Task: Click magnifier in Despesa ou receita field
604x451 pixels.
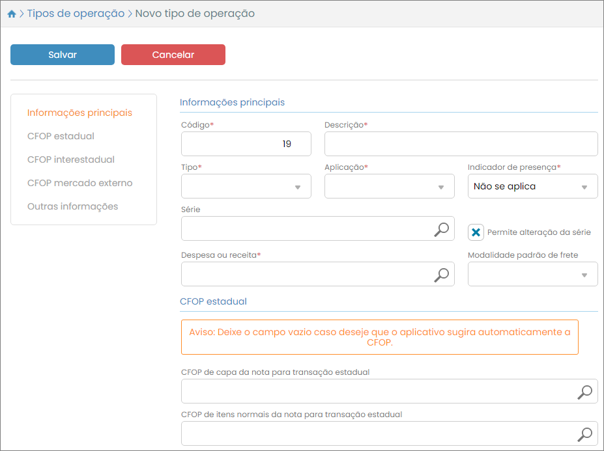Action: coord(442,275)
